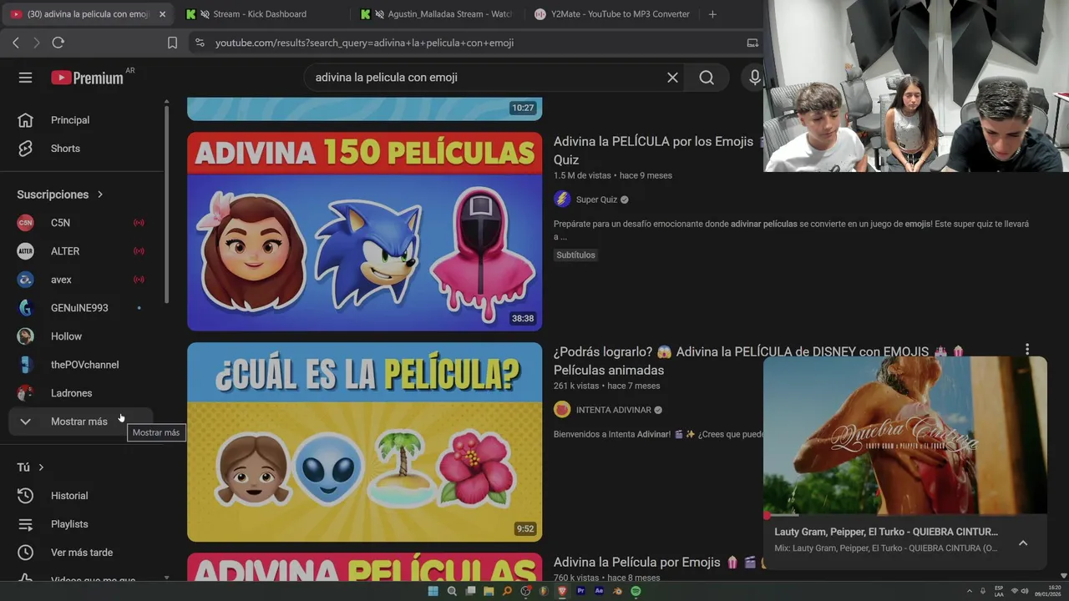Go to Principal home in sidebar
Image resolution: width=1069 pixels, height=601 pixels.
tap(82, 120)
